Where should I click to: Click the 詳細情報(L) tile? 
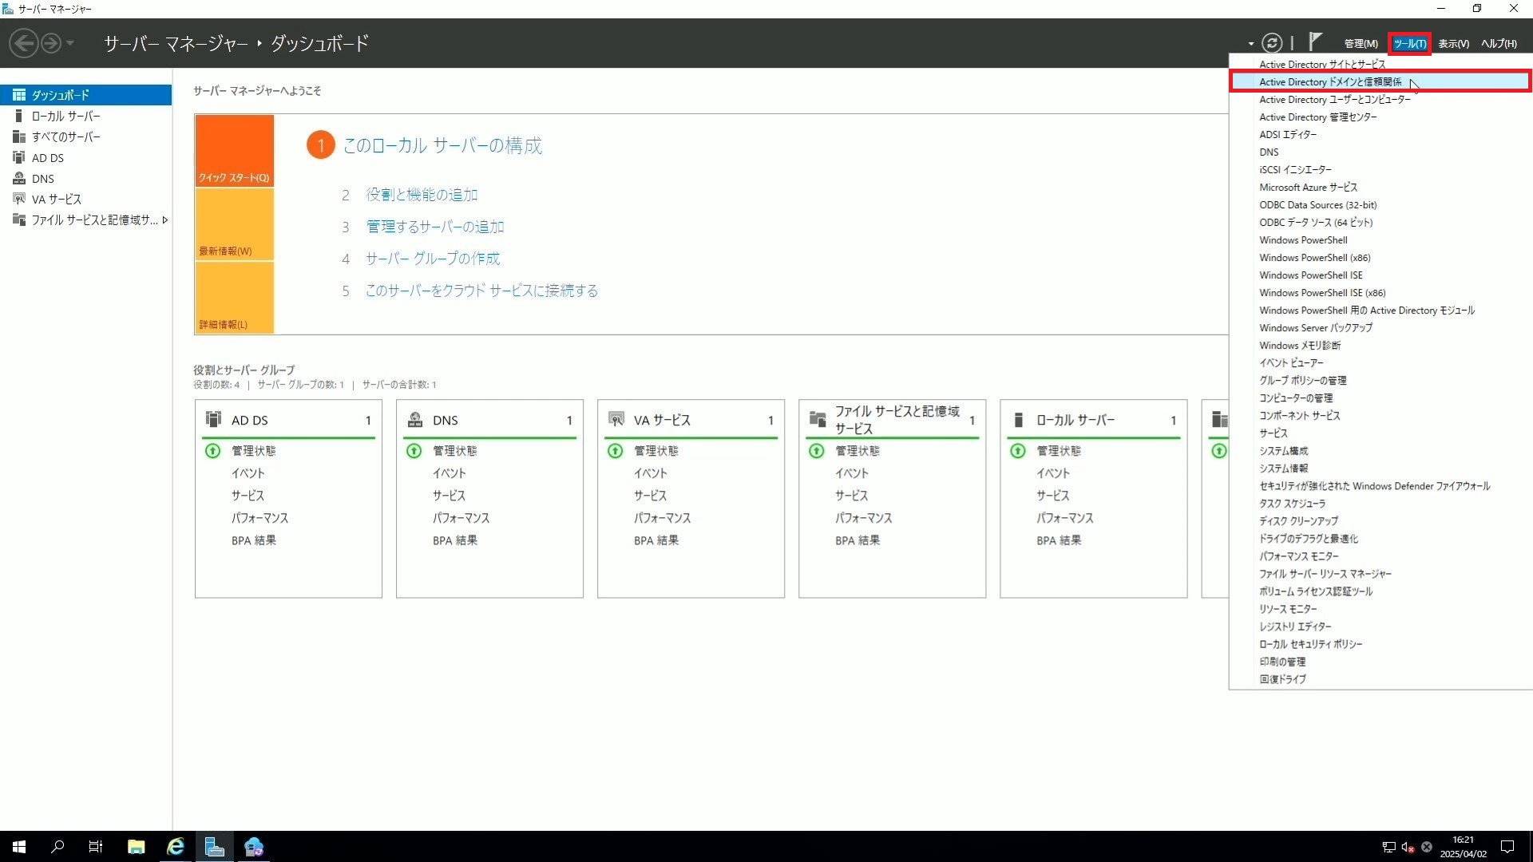tap(234, 298)
